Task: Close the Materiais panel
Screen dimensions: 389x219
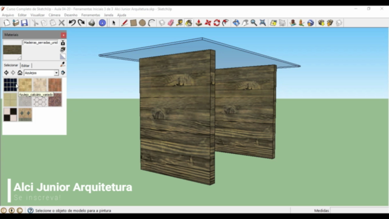Action: (63, 35)
